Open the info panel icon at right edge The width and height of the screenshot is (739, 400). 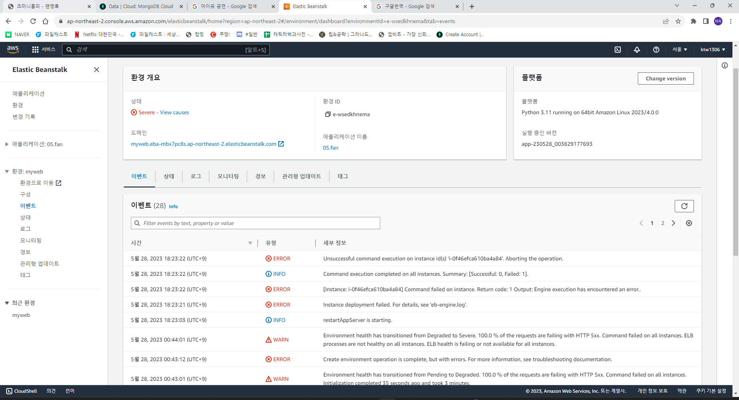(x=725, y=65)
